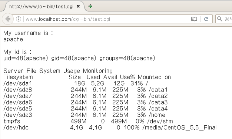Click the /dev/hdc device name
Viewport: 232px width, 139px height.
click(16, 128)
